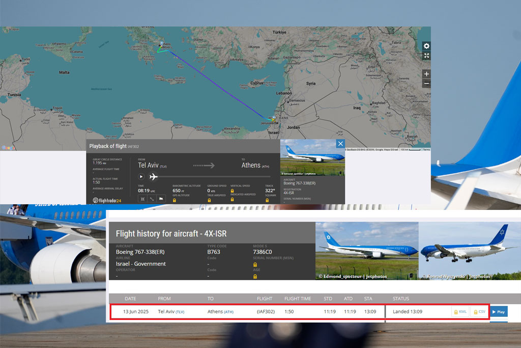Click great circle distance 1,195 km
The width and height of the screenshot is (521, 348).
pos(99,163)
